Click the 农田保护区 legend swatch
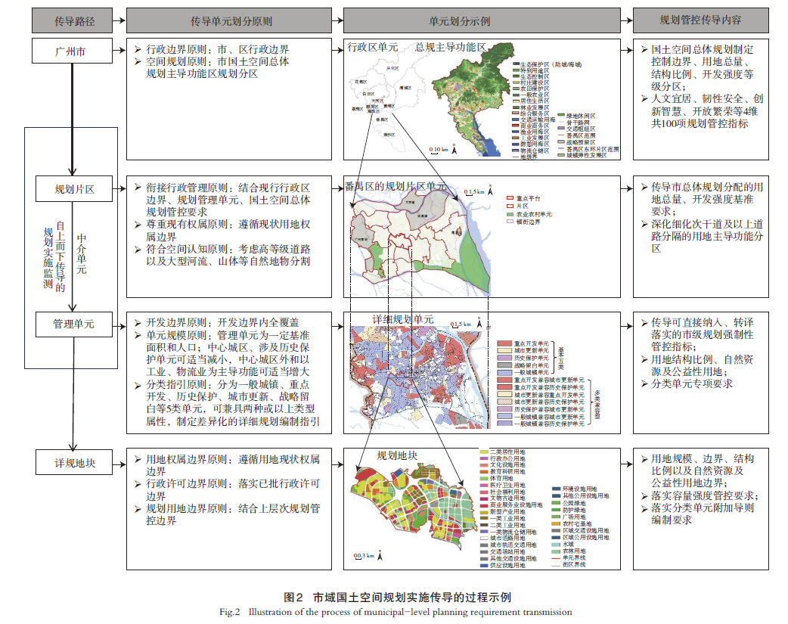 tap(516, 89)
